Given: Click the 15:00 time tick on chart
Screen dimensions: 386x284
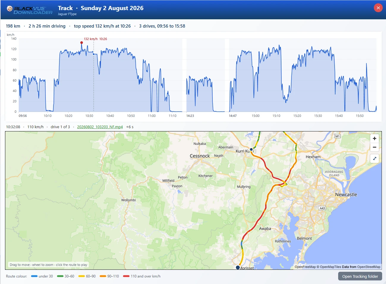Looking at the screenshot, I should point(256,116).
